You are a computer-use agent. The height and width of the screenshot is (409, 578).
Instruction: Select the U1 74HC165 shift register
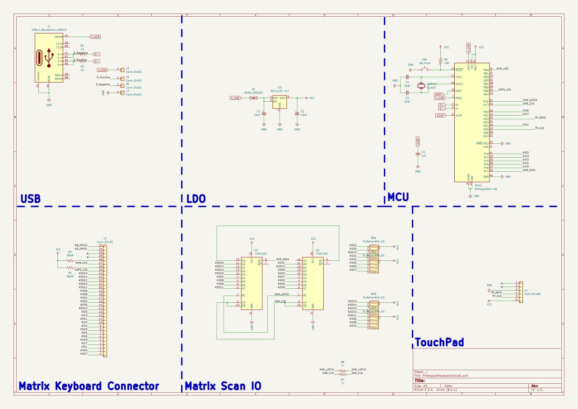(x=252, y=283)
